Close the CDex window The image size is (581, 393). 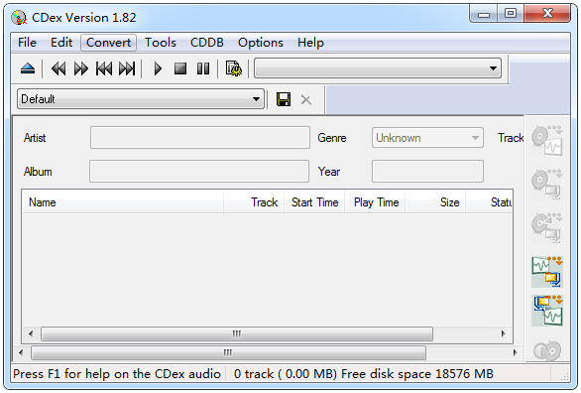point(547,14)
